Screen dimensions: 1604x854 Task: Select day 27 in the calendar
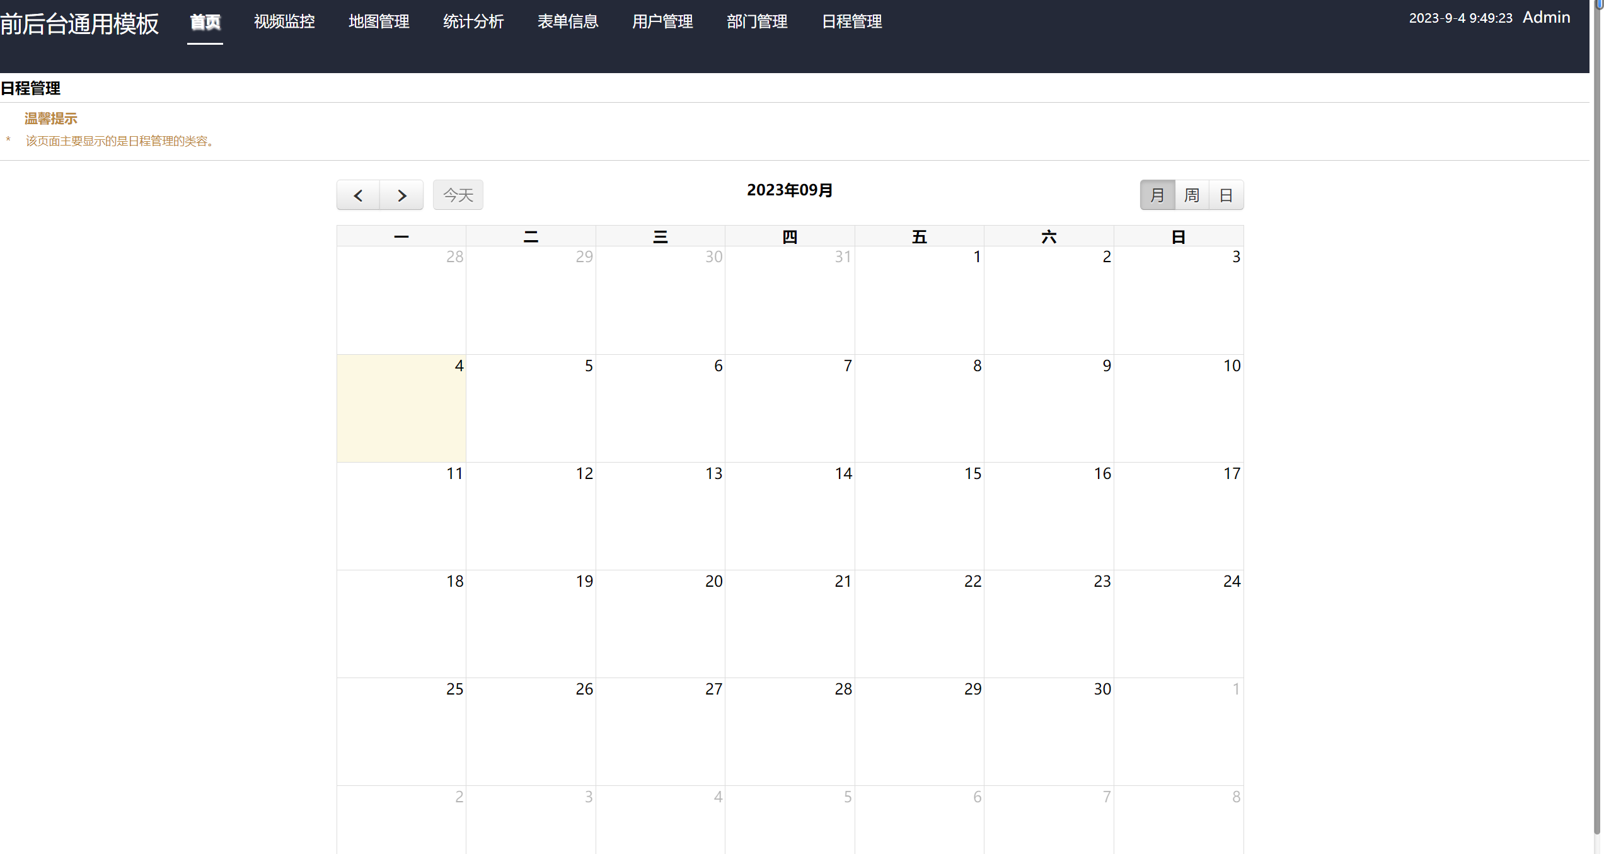point(661,732)
